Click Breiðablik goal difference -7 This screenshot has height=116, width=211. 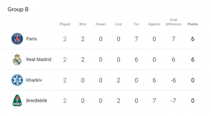point(173,101)
